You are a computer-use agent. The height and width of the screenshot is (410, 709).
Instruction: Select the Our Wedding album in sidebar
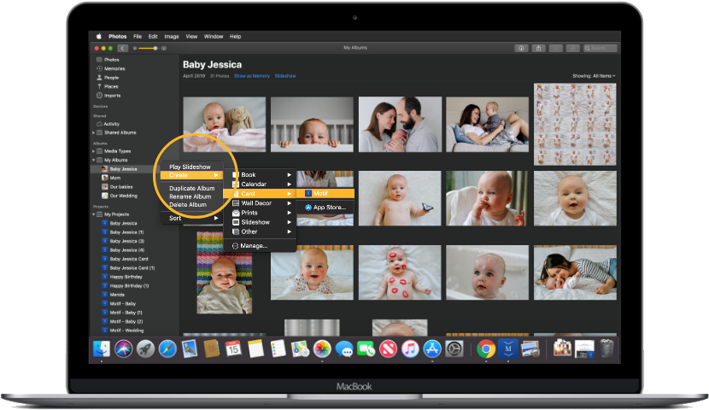(120, 196)
